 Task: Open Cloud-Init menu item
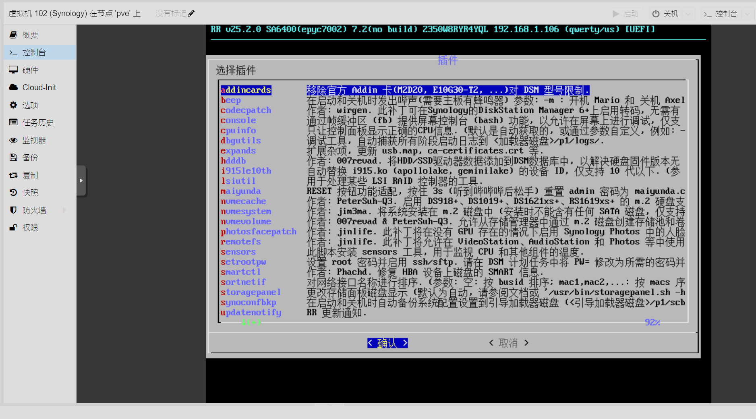[x=40, y=87]
